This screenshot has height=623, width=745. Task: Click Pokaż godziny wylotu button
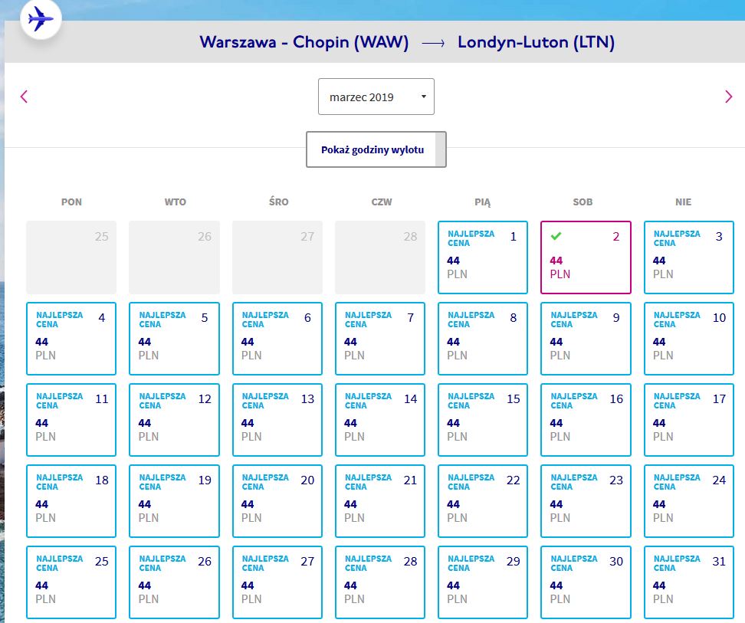(x=376, y=149)
